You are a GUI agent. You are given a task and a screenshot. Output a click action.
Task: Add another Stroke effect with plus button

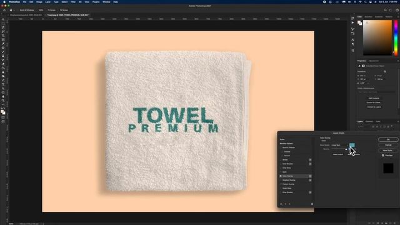310,160
